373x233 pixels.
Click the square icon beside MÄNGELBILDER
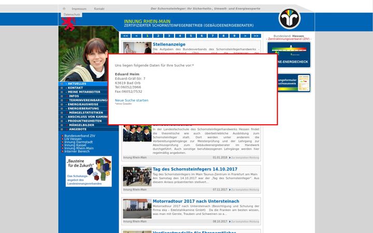click(62, 125)
